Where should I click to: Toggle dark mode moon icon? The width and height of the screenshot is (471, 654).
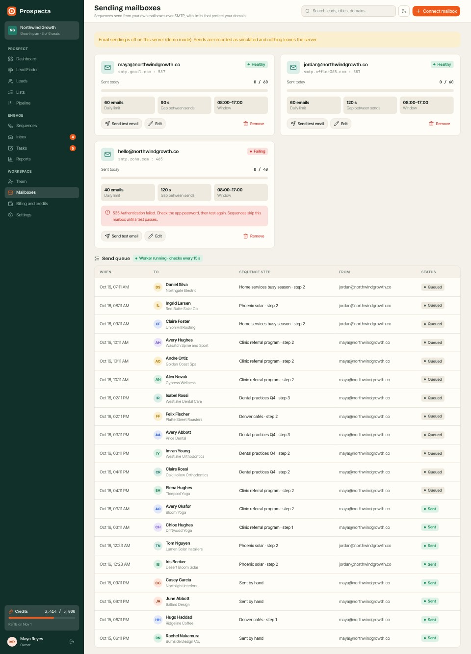pos(404,11)
